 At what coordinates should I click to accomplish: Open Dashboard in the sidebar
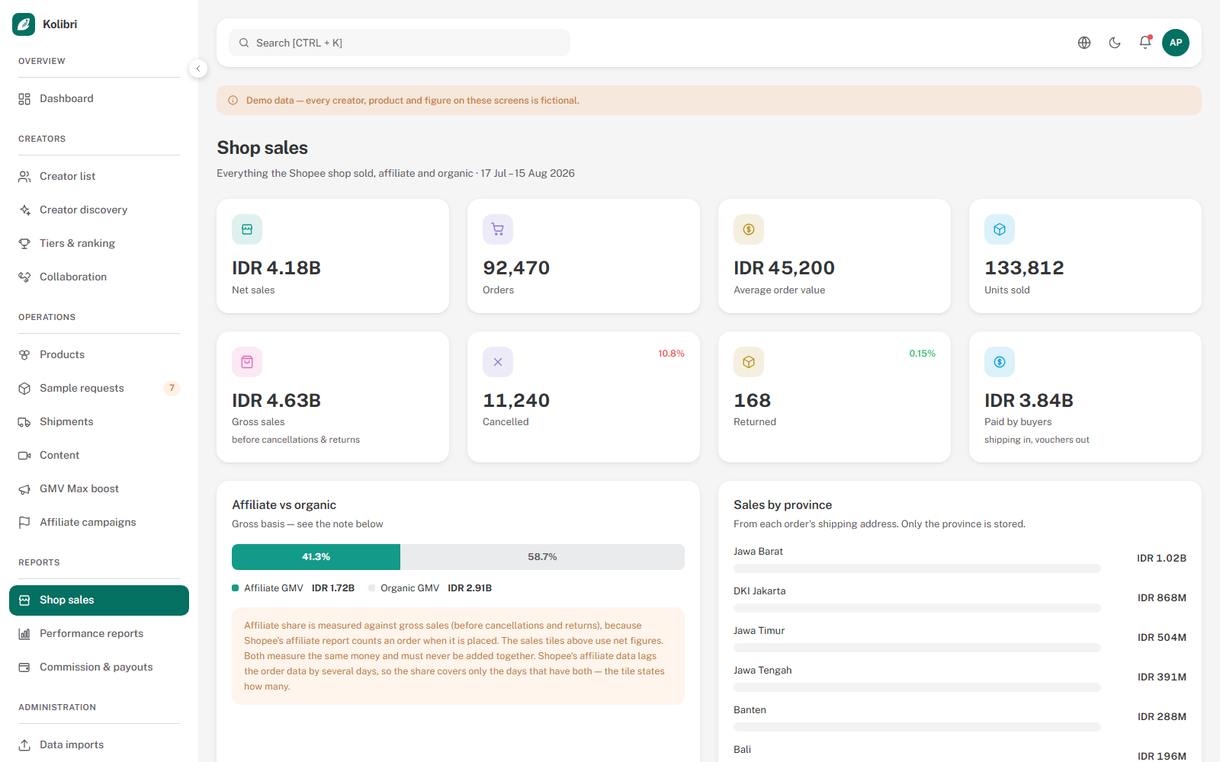click(x=99, y=98)
